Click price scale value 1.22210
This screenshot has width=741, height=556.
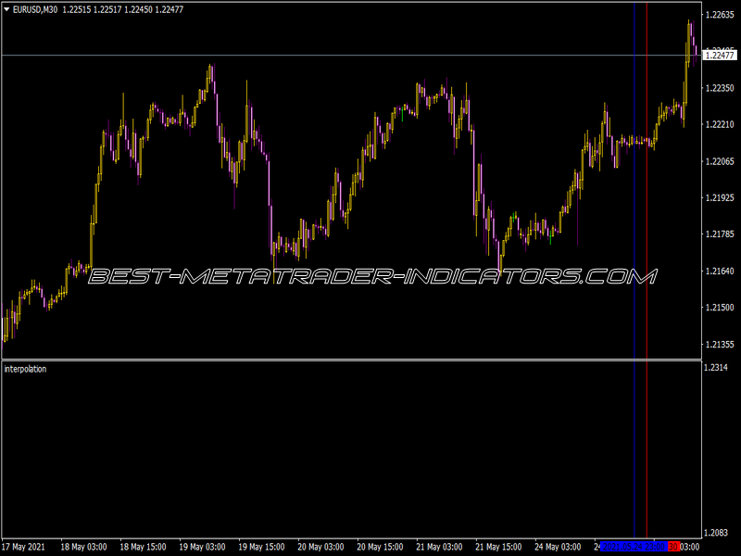click(x=720, y=124)
